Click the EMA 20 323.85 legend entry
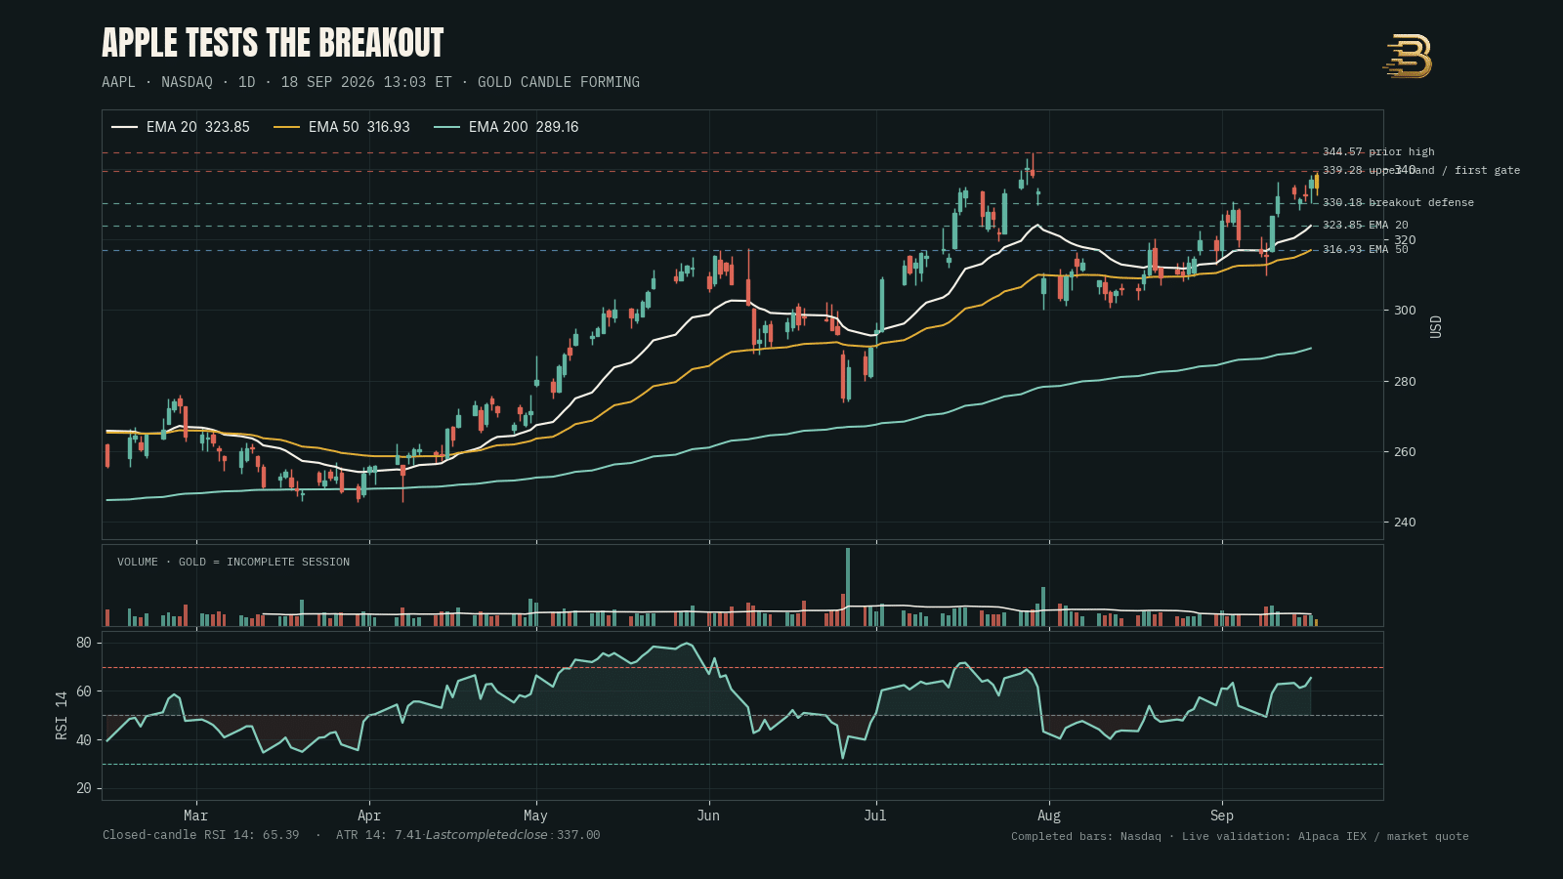Screen dimensions: 1563x879 [181, 127]
